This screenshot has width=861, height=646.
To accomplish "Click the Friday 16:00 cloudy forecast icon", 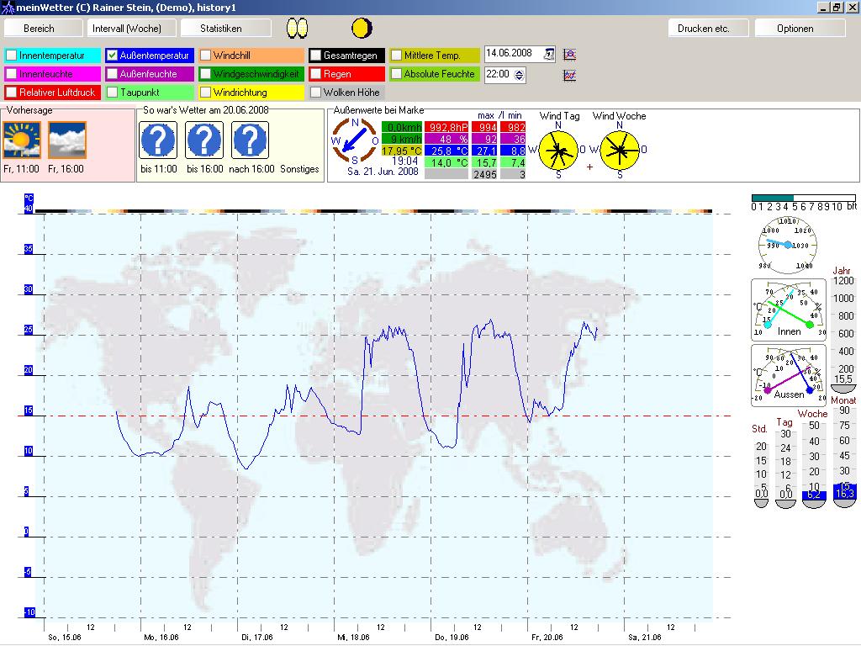I will 67,140.
